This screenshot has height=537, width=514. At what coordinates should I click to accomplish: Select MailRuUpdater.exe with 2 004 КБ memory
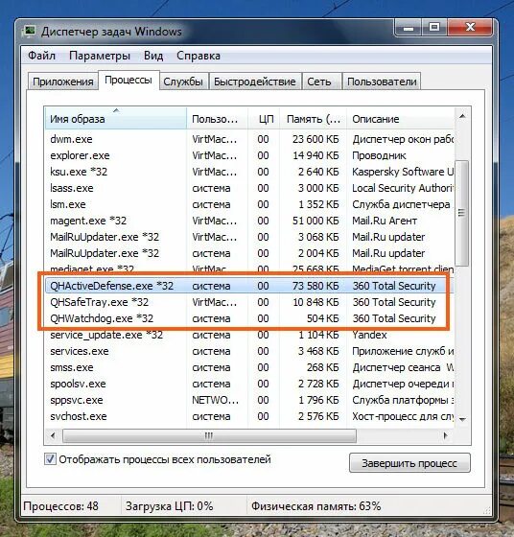click(x=249, y=253)
